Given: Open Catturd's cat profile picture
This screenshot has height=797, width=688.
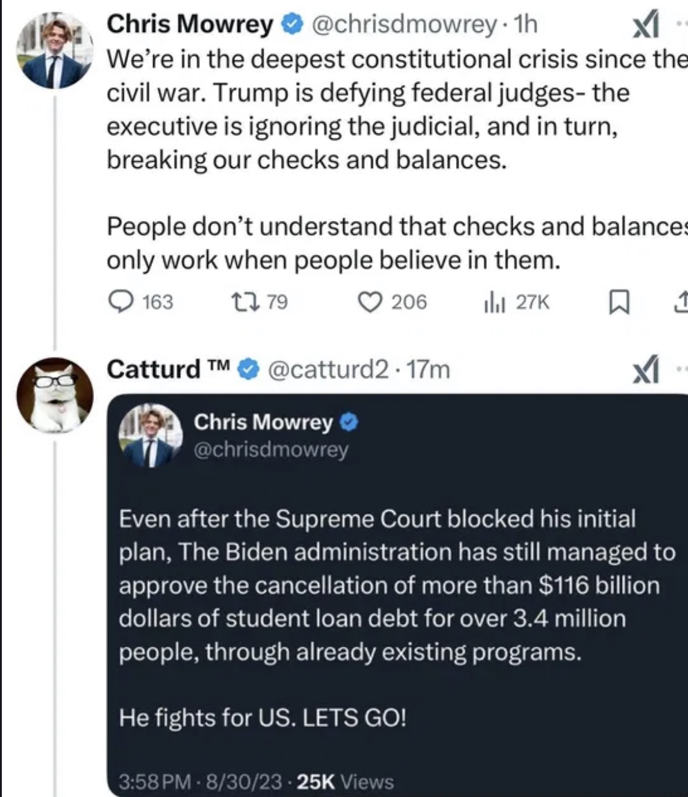Looking at the screenshot, I should point(55,394).
